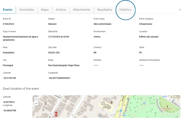Switch to the Envolvidos tab
183x118 pixels.
(27, 10)
